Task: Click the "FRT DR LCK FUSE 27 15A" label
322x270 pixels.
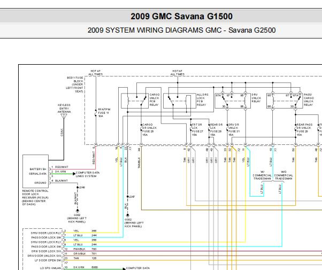Action: 197,129
